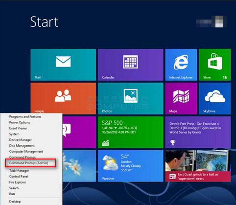Select Desktop at the menu bottom
The height and width of the screenshot is (205, 236).
[15, 202]
